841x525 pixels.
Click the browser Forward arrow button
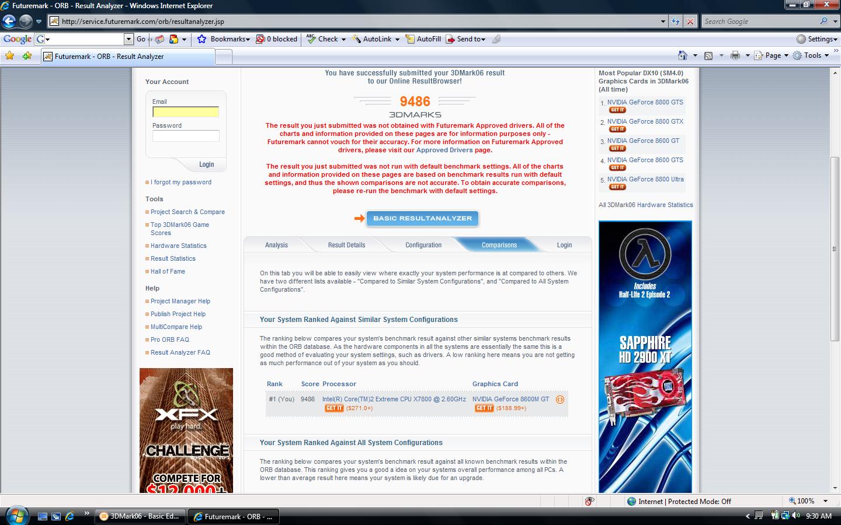click(x=26, y=22)
